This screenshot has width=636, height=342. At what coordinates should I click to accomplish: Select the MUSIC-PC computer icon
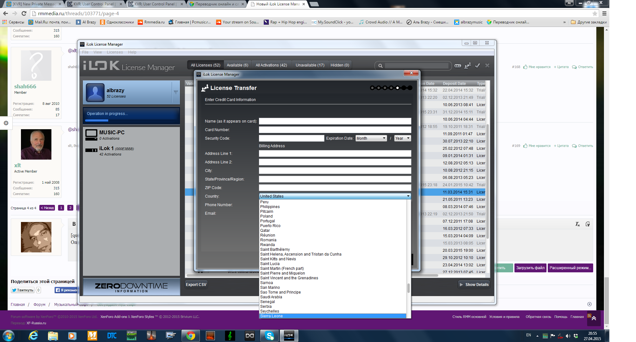point(91,135)
